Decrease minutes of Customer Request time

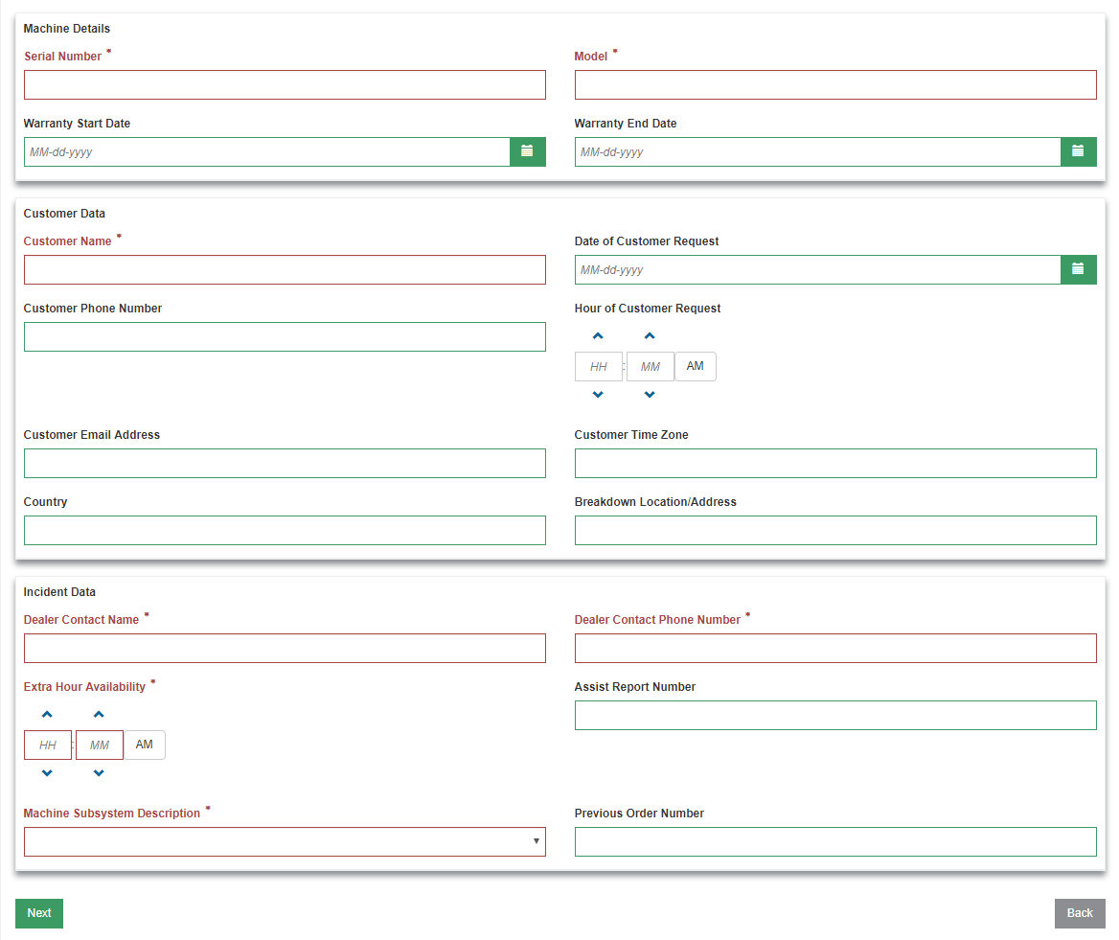650,394
